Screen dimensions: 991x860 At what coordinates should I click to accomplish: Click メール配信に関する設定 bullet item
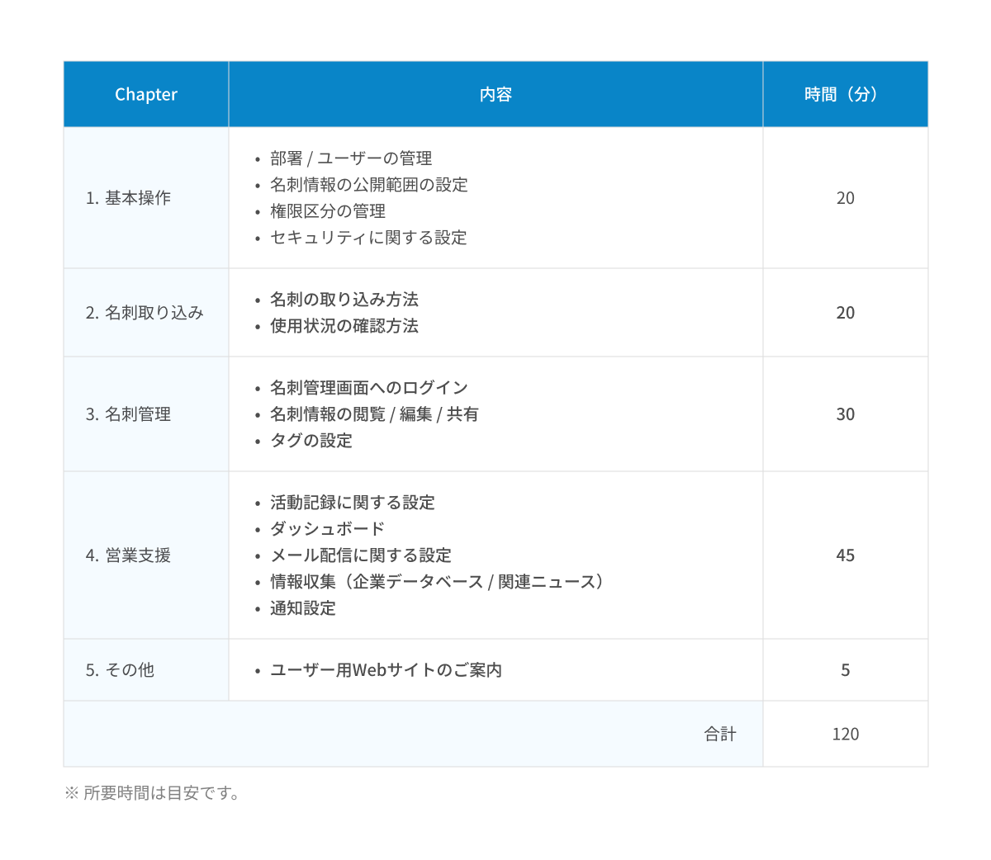click(x=360, y=555)
